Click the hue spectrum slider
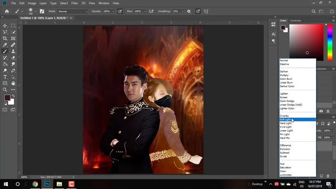 [x=330, y=43]
